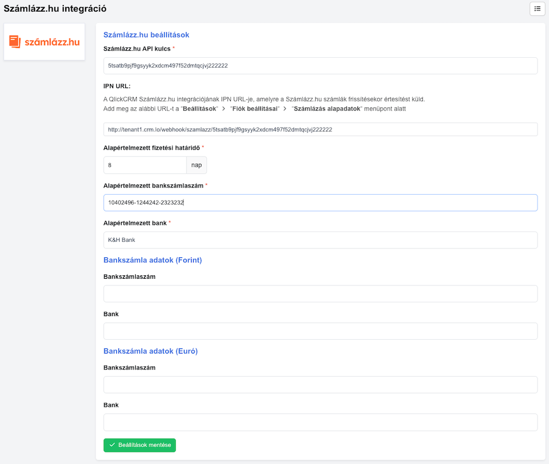
Task: Click bold 'Fiók beállításai' text
Action: pyautogui.click(x=255, y=109)
